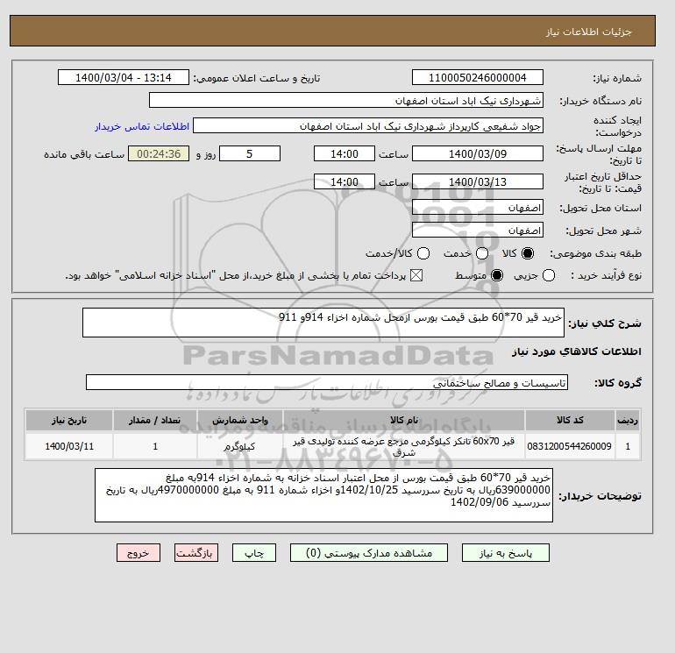Click the need date cell 1400/03/11
Screen dimensions: 675x653
[x=69, y=446]
